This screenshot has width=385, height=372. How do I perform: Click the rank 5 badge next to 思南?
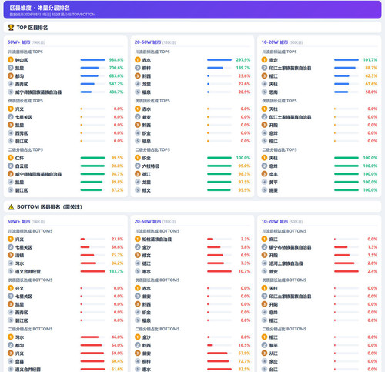point(264,92)
